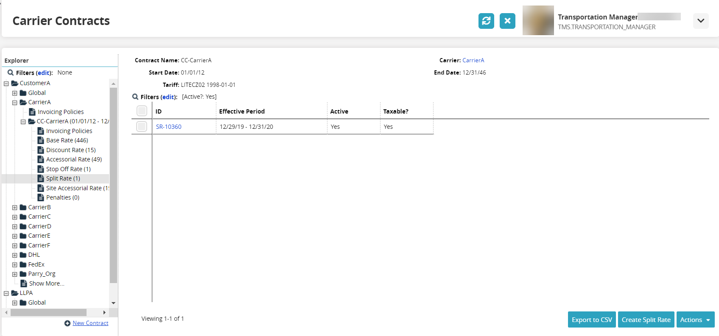This screenshot has height=336, width=719.
Task: Click the DHL folder icon
Action: 23,255
